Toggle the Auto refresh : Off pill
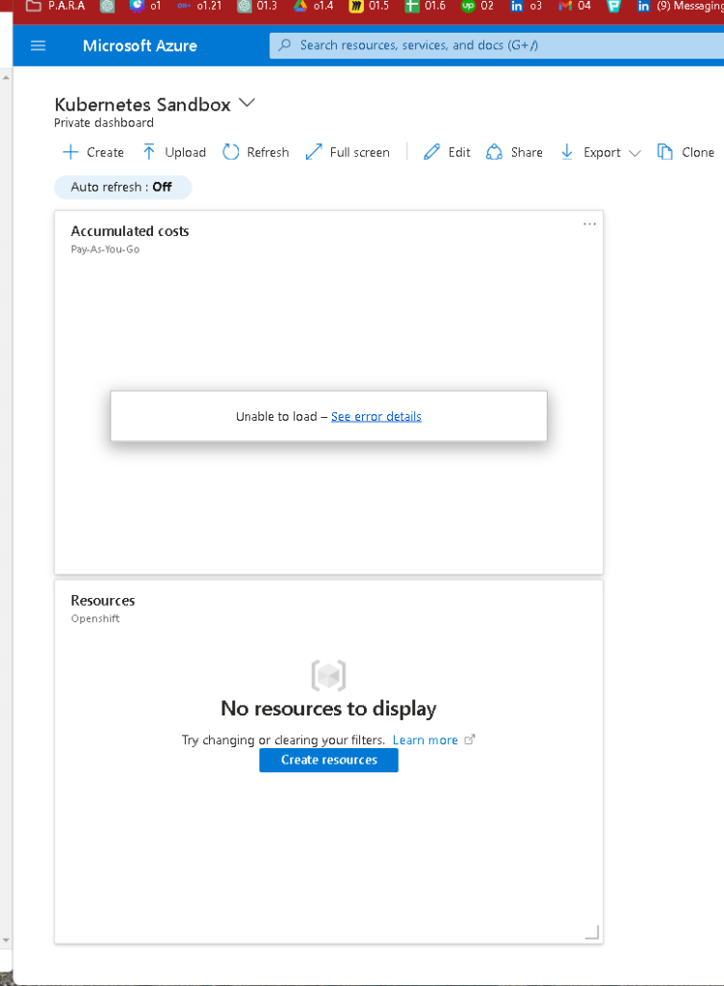The width and height of the screenshot is (724, 986). pyautogui.click(x=122, y=187)
